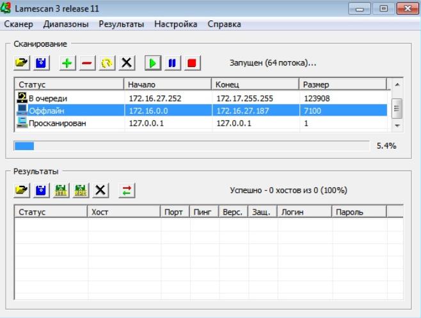
Task: Save results with the blue disk icon
Action: [x=42, y=190]
